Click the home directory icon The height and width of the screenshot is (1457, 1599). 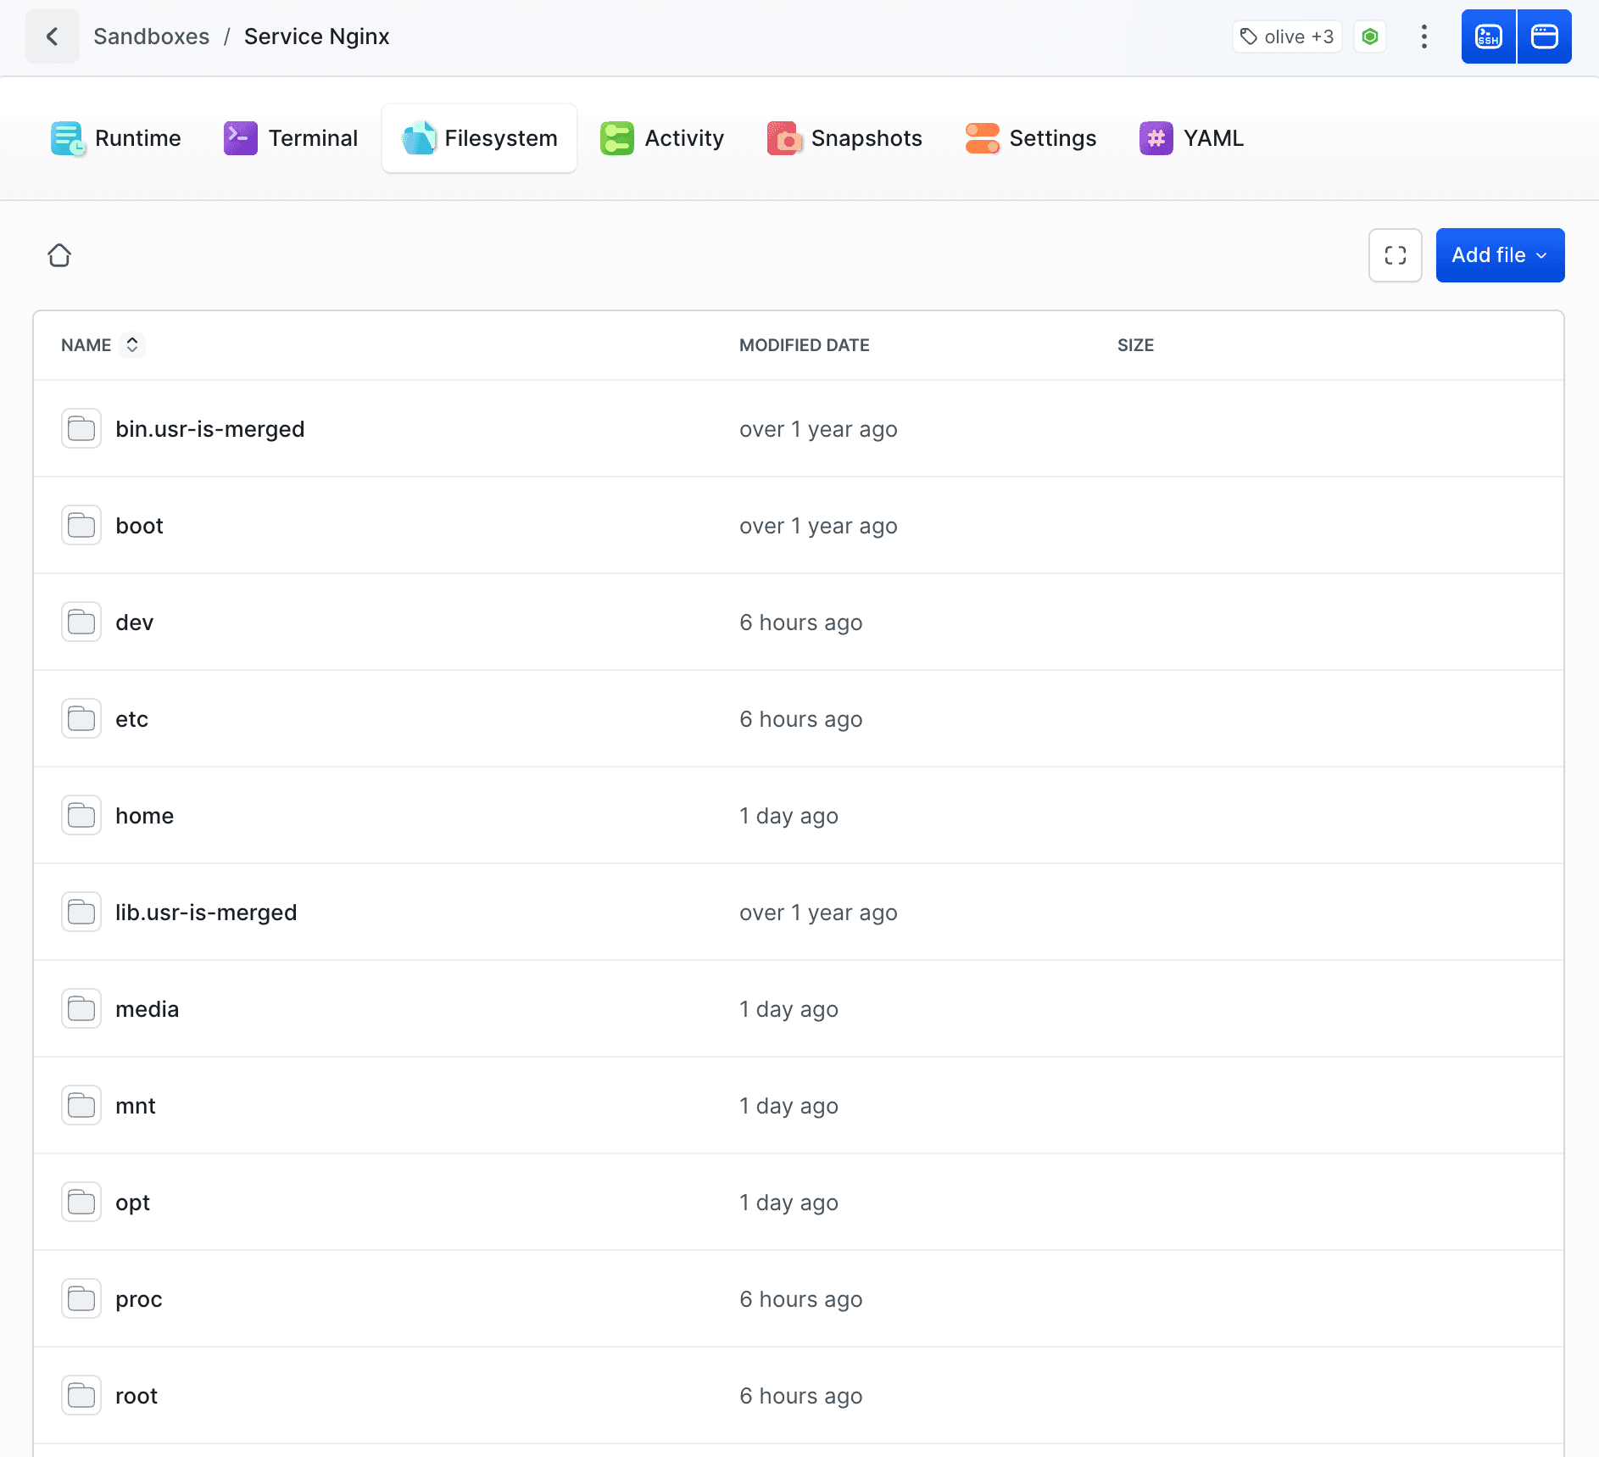tap(59, 255)
